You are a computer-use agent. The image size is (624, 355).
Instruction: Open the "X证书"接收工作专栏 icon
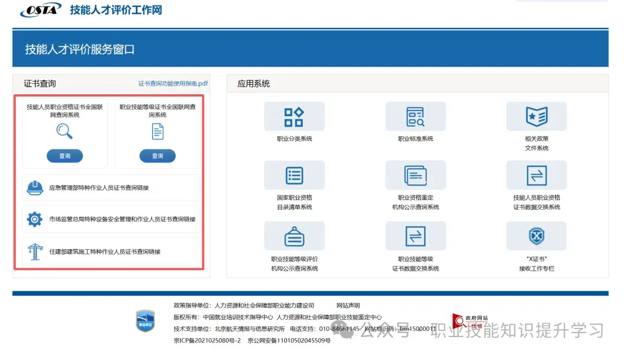pyautogui.click(x=536, y=236)
